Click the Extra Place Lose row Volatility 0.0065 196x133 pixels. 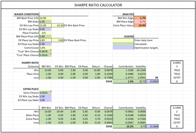pos(140,122)
